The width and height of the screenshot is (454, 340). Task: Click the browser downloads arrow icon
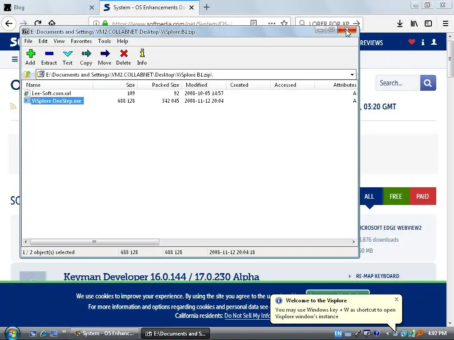(x=400, y=23)
